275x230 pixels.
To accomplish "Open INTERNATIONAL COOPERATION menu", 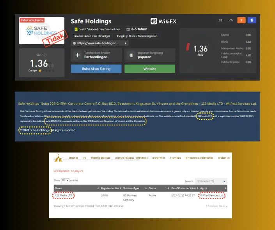I will 199,158.
